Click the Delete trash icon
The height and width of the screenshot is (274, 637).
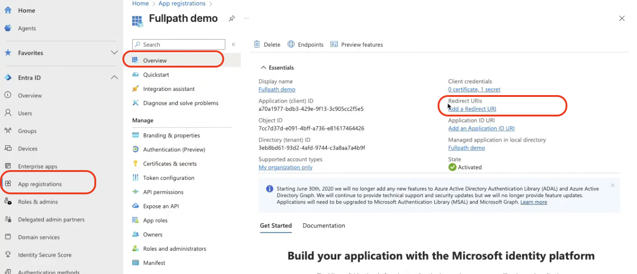pos(257,44)
